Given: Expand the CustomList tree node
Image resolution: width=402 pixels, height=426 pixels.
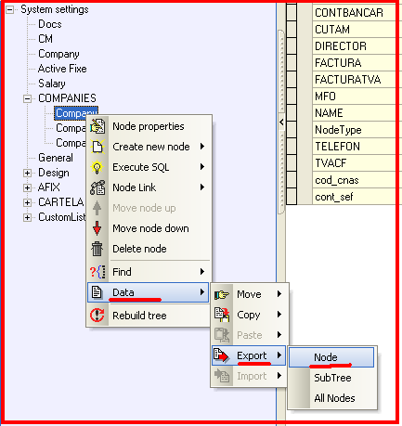Looking at the screenshot, I should pos(27,217).
